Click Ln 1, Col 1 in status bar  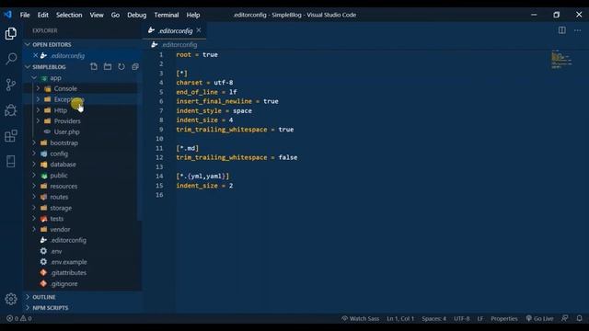[x=400, y=318]
